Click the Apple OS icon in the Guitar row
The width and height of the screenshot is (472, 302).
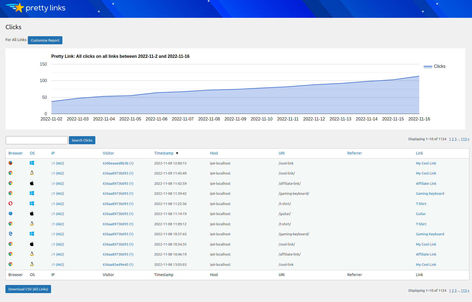coord(32,213)
